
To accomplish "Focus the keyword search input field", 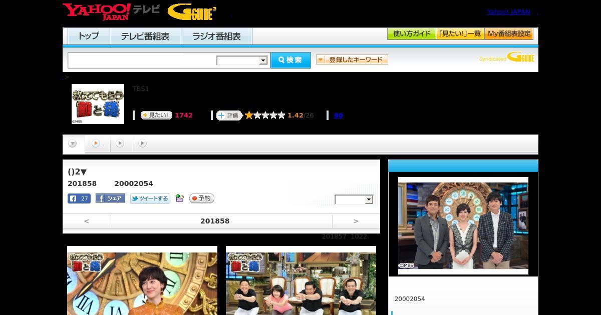I will pyautogui.click(x=142, y=60).
